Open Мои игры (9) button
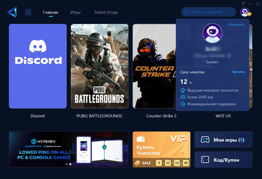Screen dimensions: 262x179 click(223, 139)
